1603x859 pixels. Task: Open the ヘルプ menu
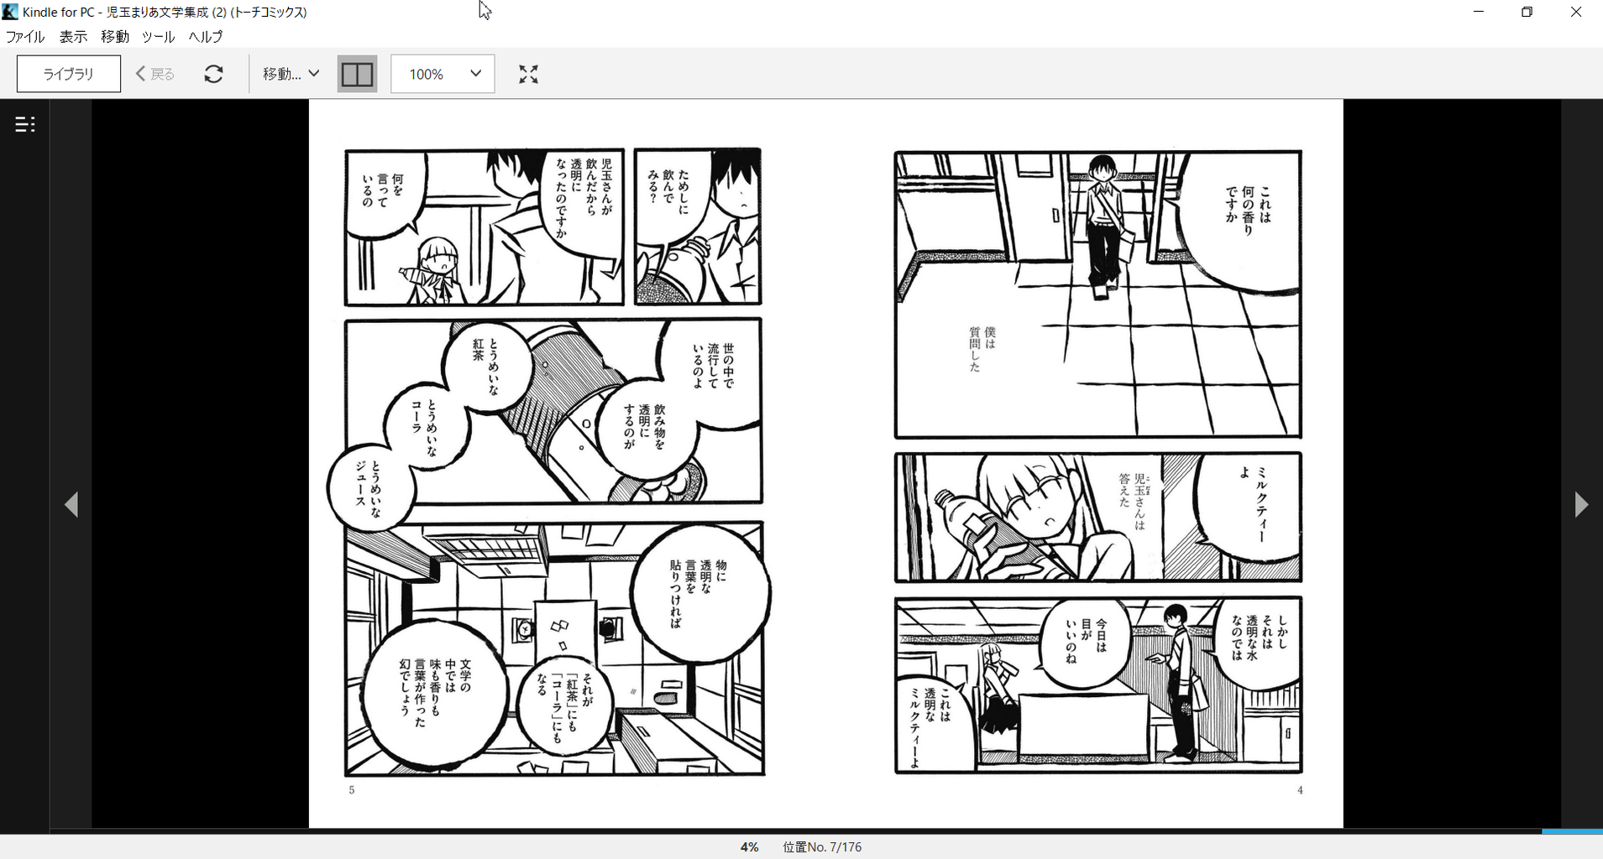(206, 37)
